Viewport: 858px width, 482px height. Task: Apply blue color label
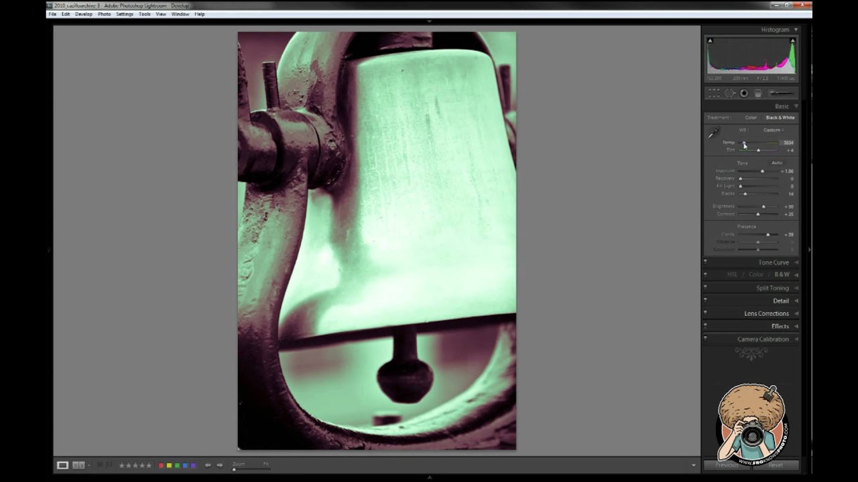[x=185, y=465]
